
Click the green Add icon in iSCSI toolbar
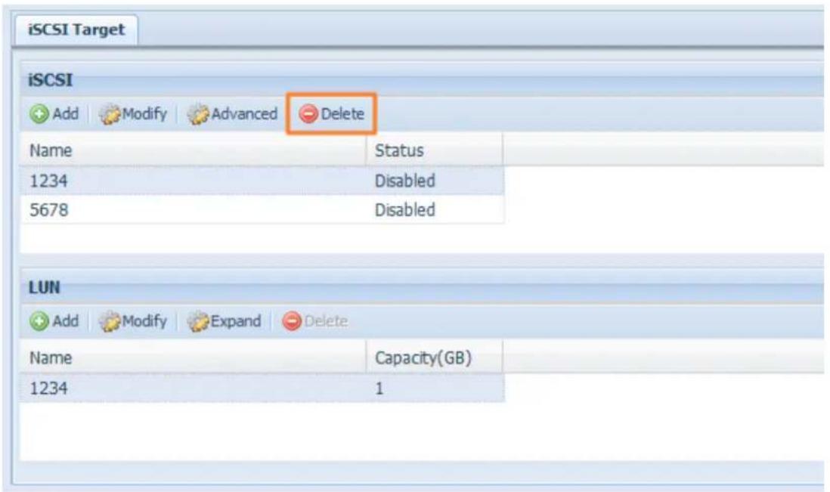pyautogui.click(x=38, y=114)
